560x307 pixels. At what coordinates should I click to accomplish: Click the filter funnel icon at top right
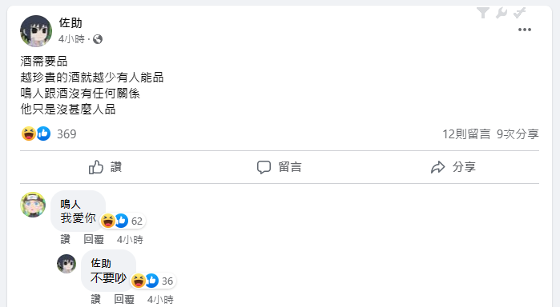pos(483,13)
